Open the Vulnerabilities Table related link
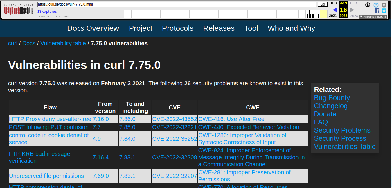This screenshot has width=392, height=188. (345, 147)
